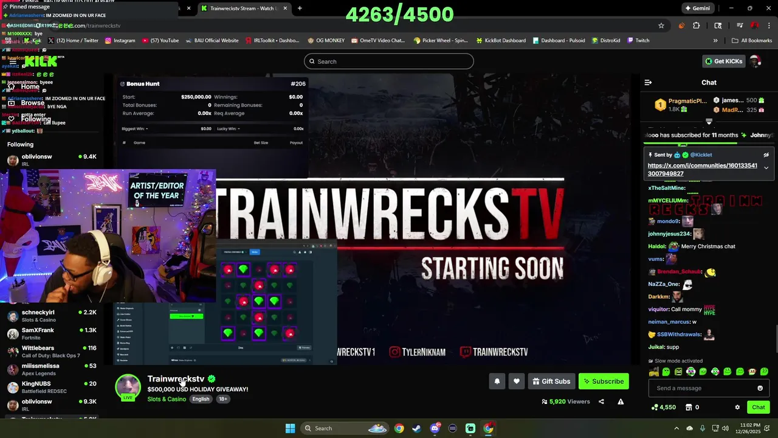Open the Kick hamburger menu
The image size is (778, 438).
[12, 61]
